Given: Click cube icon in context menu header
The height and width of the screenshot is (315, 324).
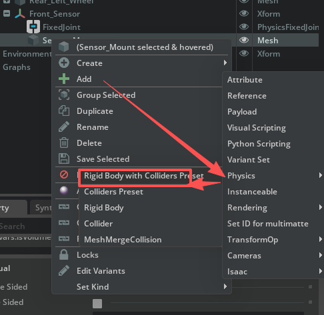Looking at the screenshot, I should tap(64, 47).
